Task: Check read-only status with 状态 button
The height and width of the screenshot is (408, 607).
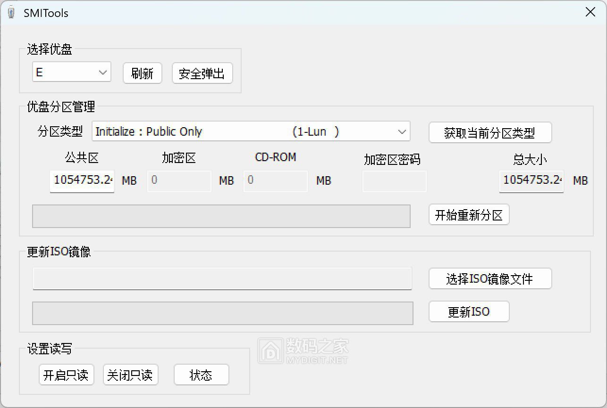Action: click(x=201, y=375)
